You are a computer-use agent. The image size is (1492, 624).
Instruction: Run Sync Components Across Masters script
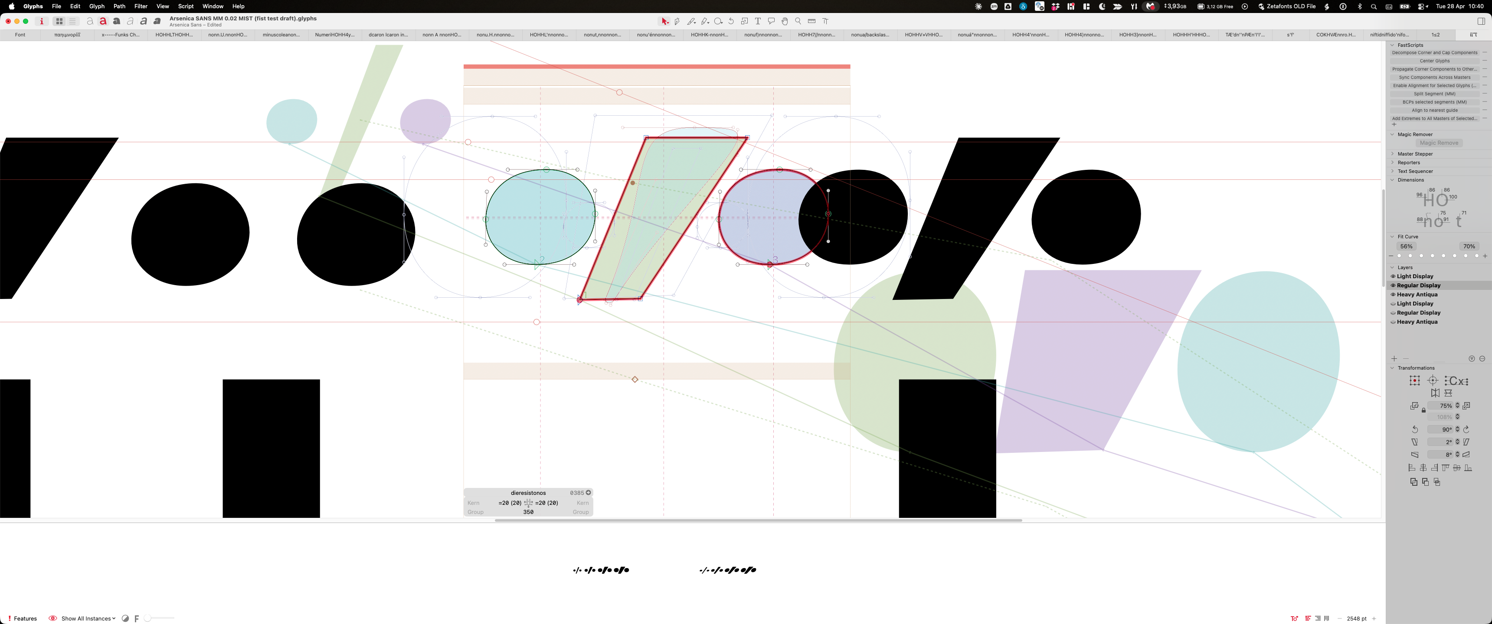coord(1435,78)
